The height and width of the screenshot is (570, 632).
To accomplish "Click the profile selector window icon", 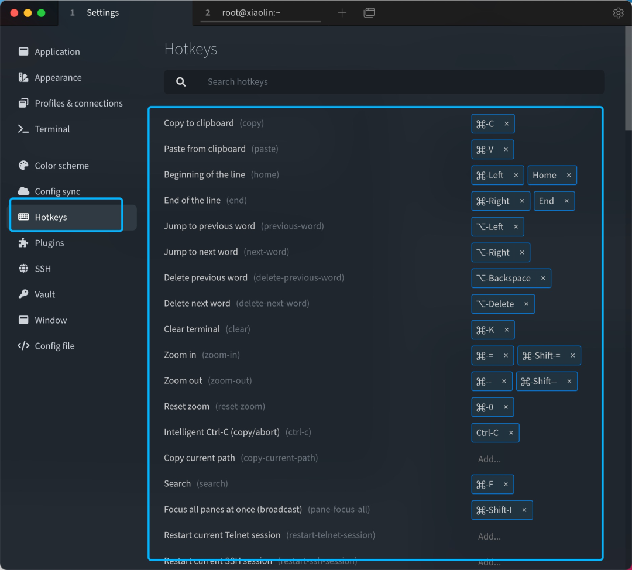I will (x=369, y=13).
